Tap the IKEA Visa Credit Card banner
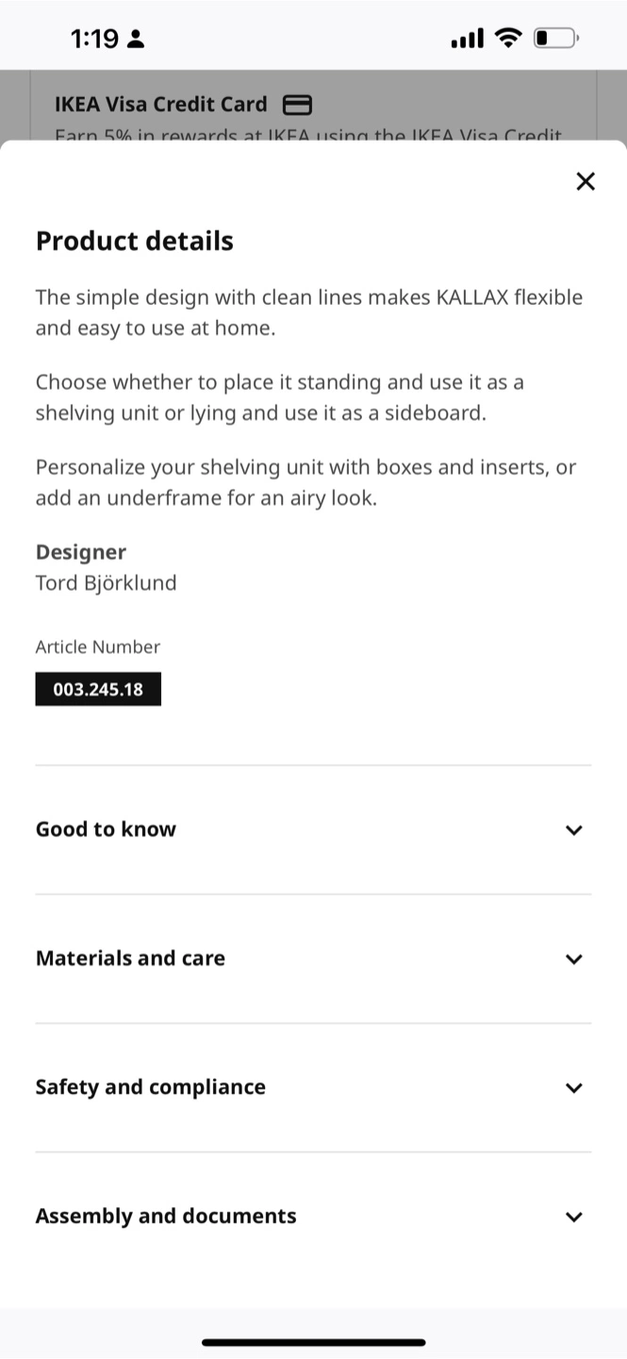 [313, 106]
